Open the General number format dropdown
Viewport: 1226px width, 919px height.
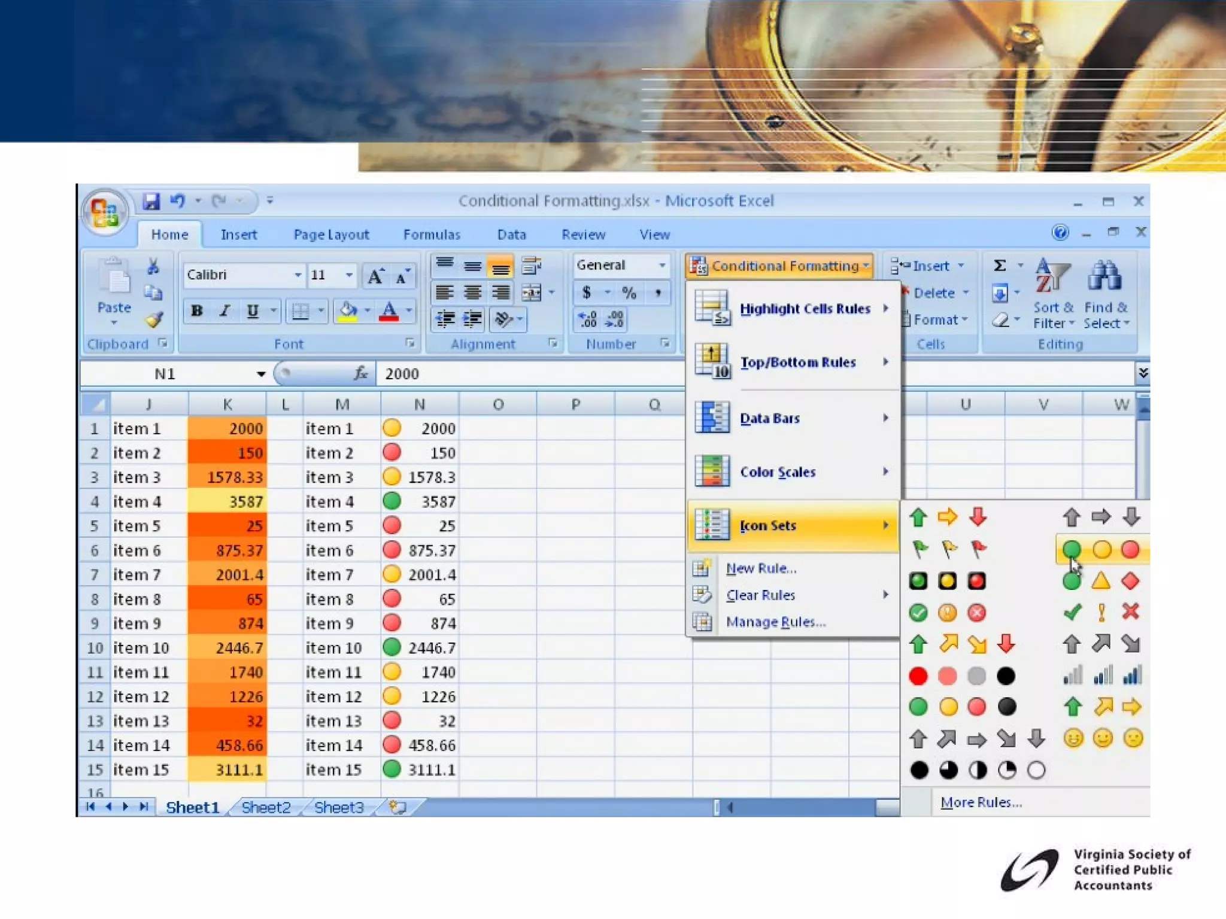(x=662, y=265)
